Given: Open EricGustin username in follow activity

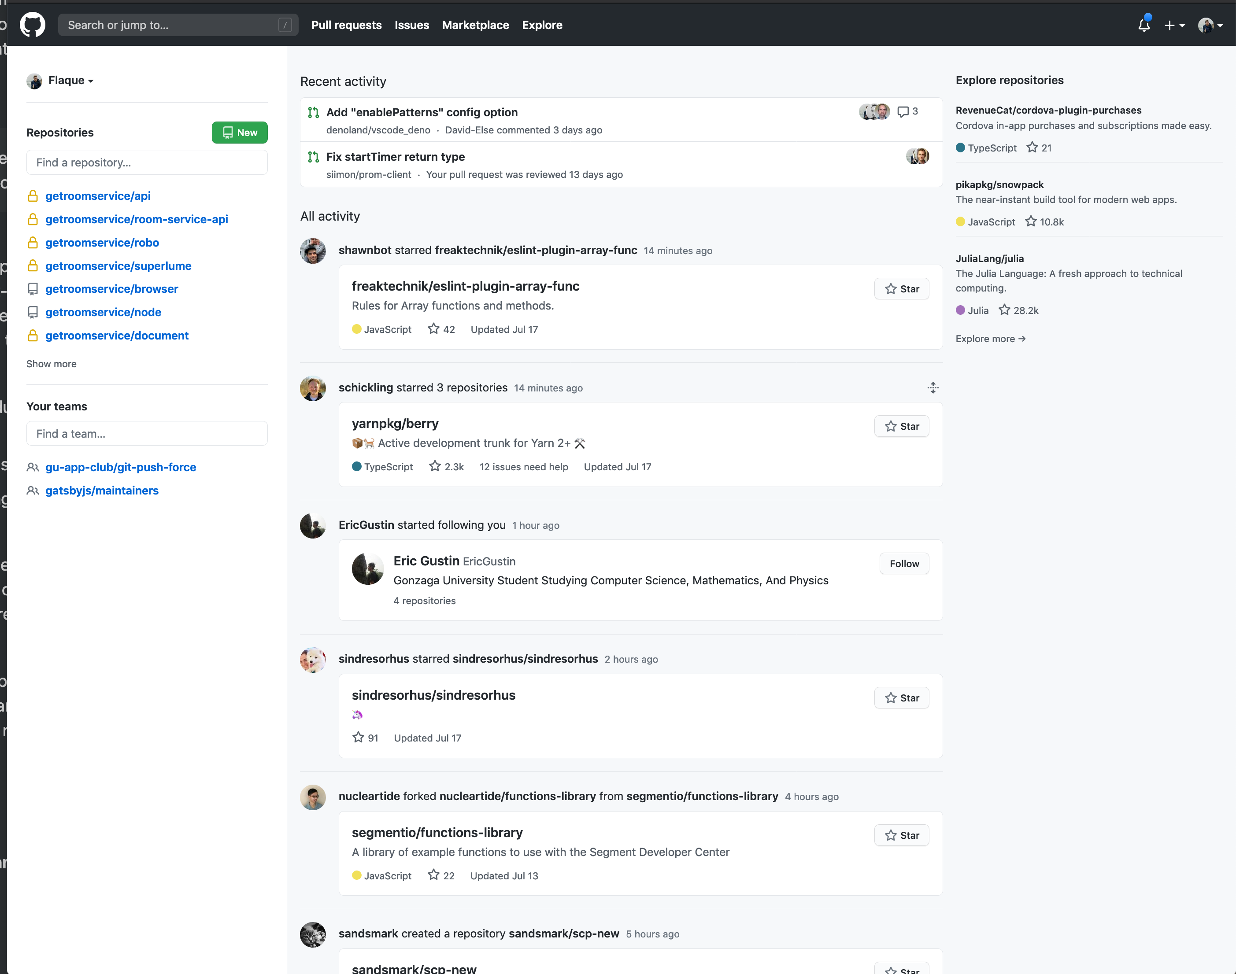Looking at the screenshot, I should click(x=366, y=524).
